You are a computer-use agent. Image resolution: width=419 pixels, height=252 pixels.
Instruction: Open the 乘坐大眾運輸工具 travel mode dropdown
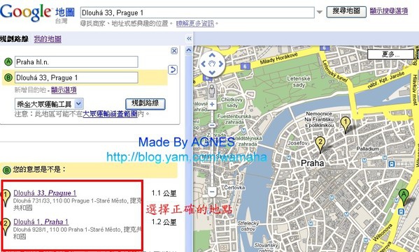coord(49,104)
